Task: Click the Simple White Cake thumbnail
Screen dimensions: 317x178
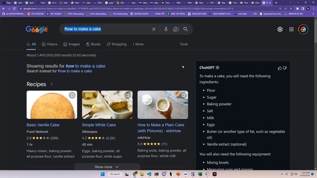Action: point(107,105)
